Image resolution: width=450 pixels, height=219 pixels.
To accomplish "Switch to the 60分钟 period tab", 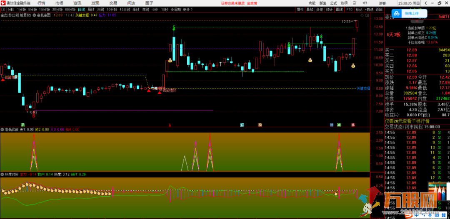I will [x=70, y=9].
